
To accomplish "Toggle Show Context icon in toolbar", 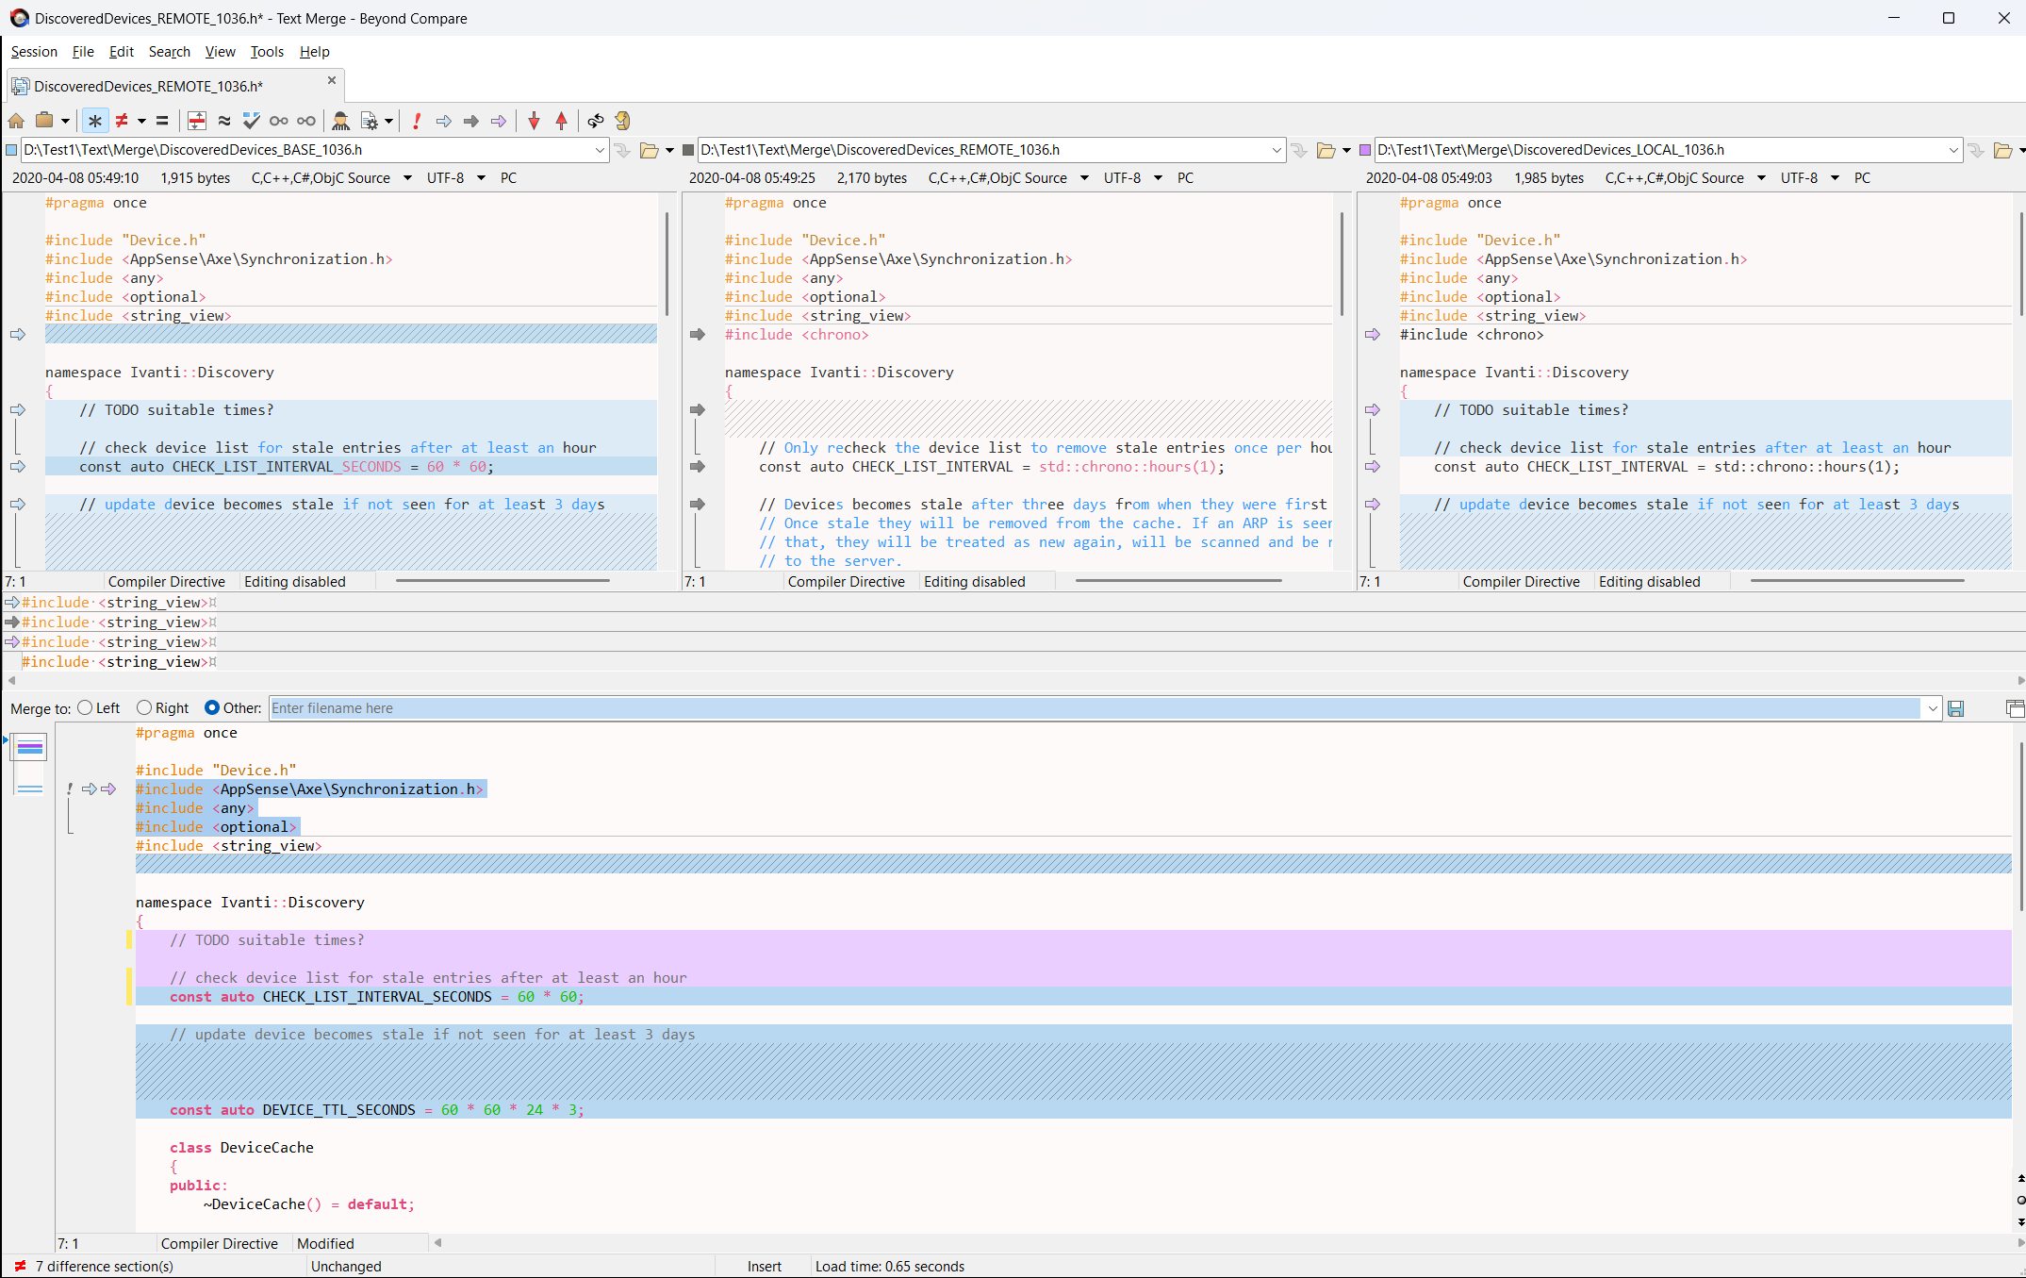I will tap(197, 121).
